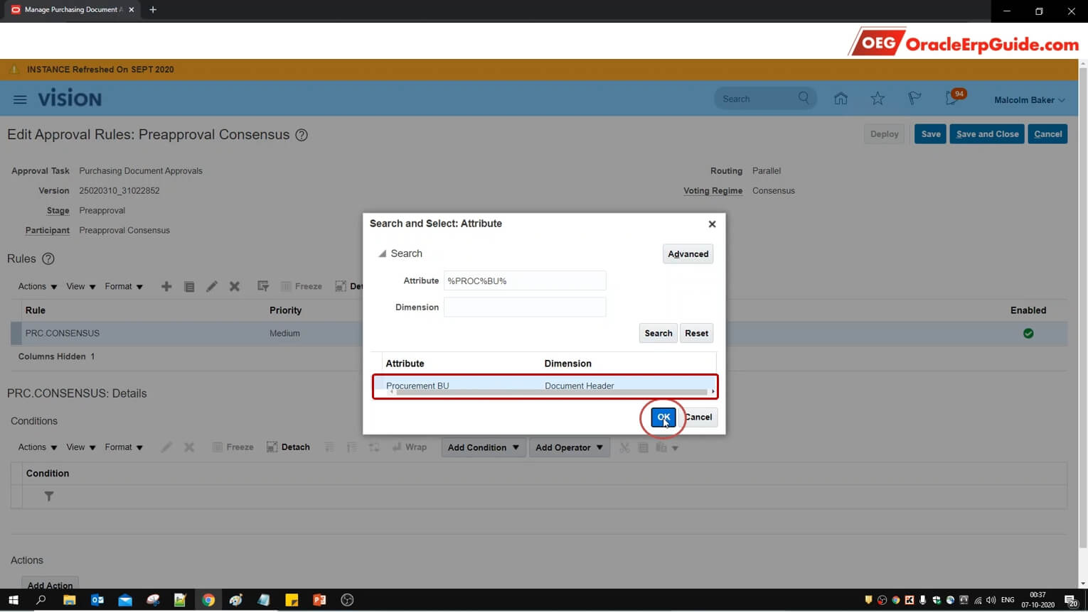This screenshot has width=1088, height=612.
Task: Toggle the Enabled checkmark for PRC.CONSENSUS
Action: [1028, 333]
